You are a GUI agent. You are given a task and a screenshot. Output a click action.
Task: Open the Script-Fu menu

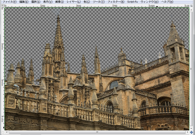point(132,2)
